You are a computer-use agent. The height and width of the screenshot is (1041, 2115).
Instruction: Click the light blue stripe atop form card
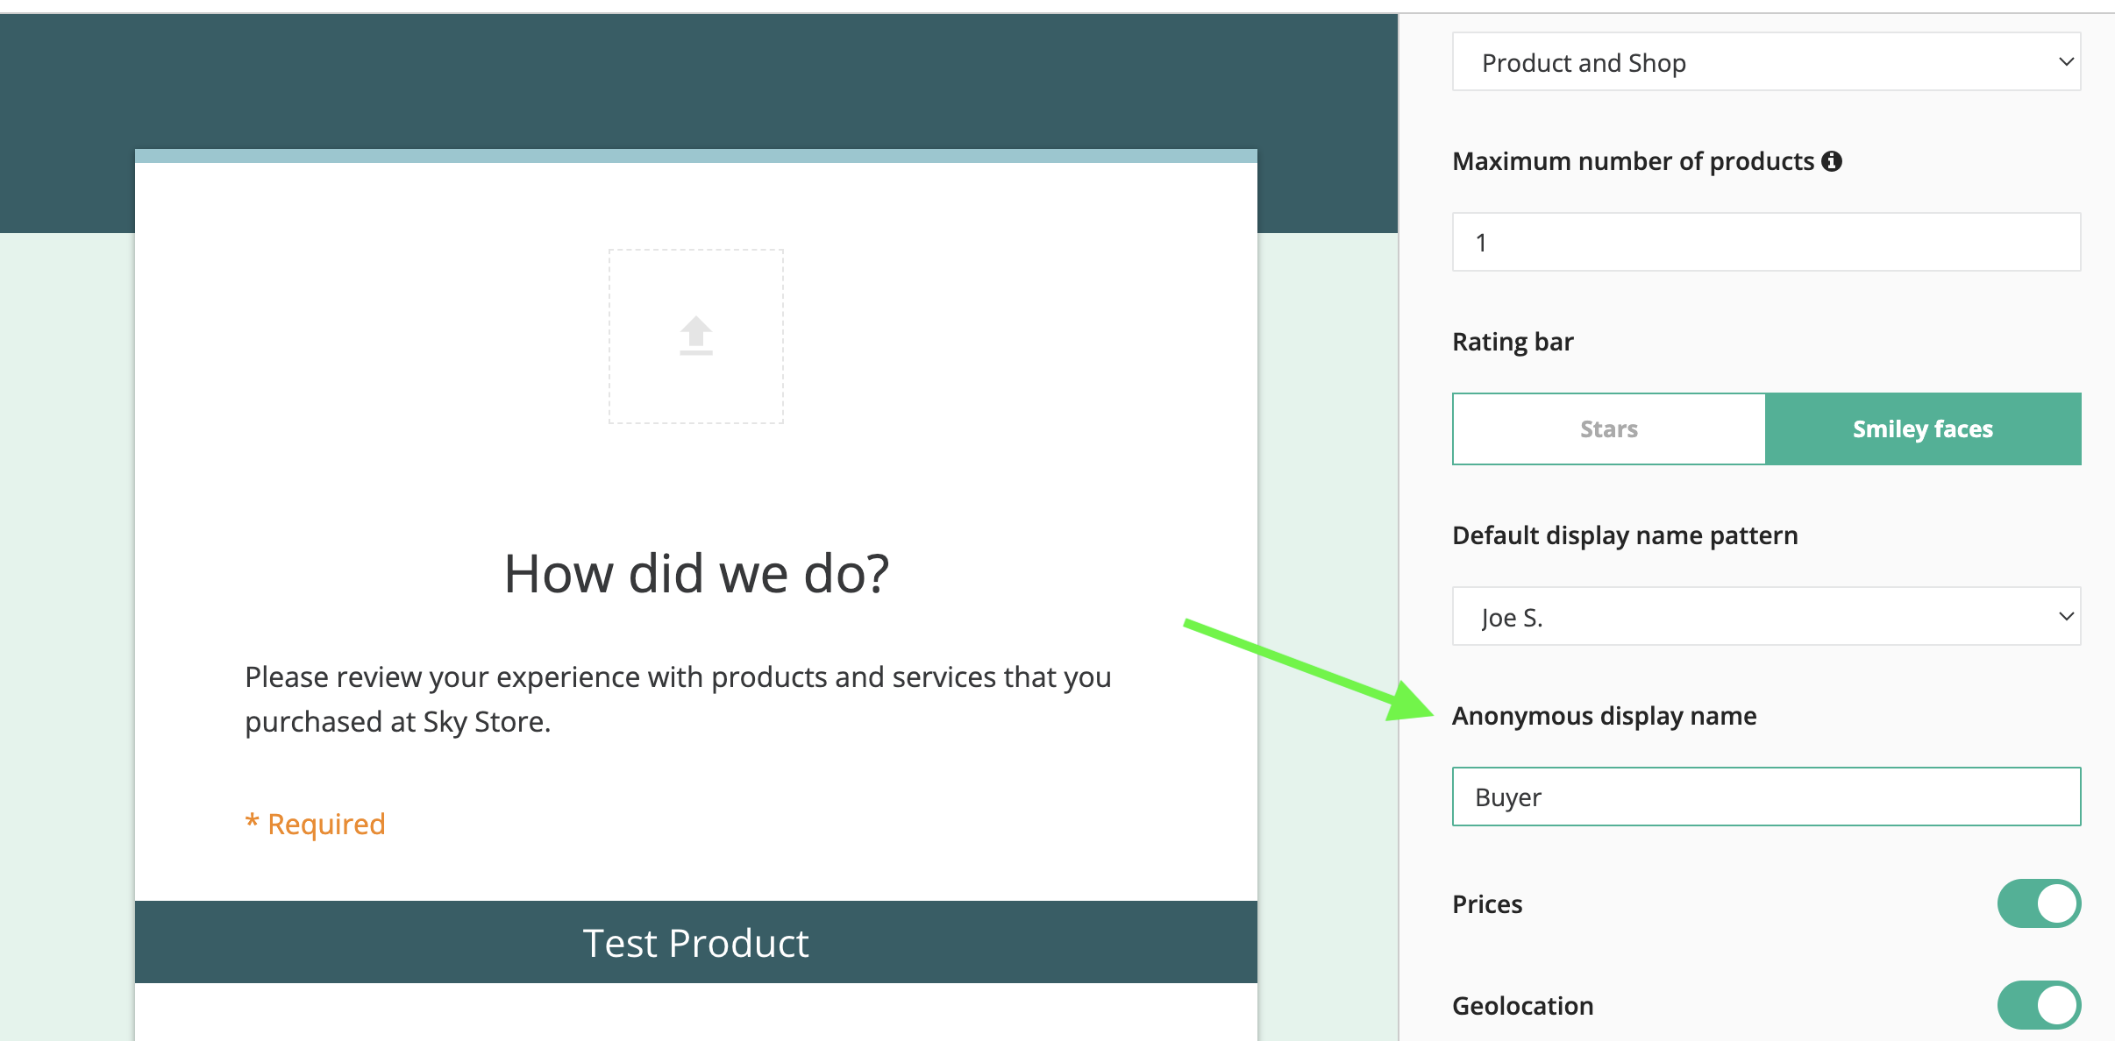[696, 156]
